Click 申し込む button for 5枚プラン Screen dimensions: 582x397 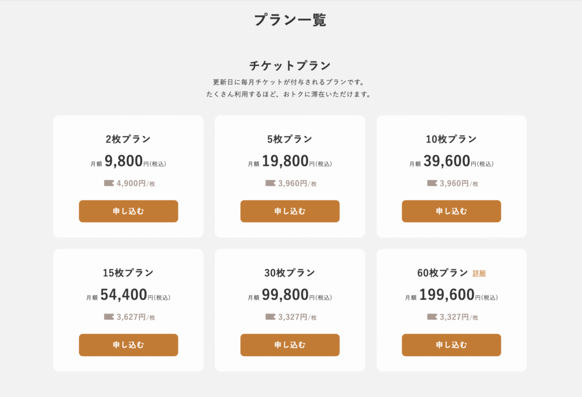290,211
